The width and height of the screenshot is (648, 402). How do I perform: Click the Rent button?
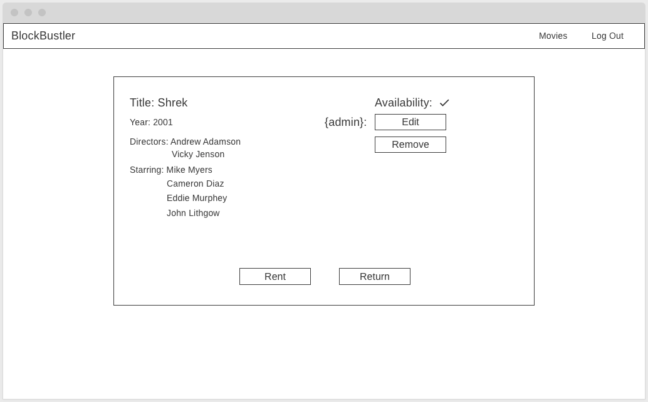click(x=275, y=277)
